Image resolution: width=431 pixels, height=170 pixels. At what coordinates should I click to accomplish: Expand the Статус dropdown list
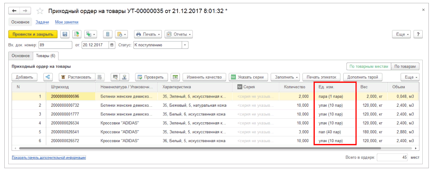185,45
